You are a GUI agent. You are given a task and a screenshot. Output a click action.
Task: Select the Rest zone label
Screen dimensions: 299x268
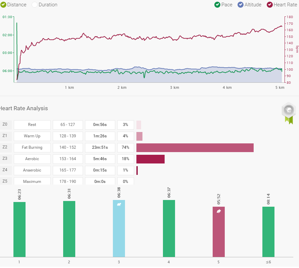pyautogui.click(x=32, y=125)
